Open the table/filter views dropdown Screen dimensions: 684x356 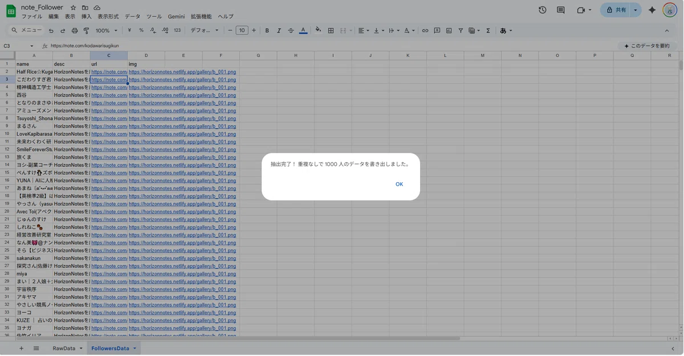click(474, 31)
